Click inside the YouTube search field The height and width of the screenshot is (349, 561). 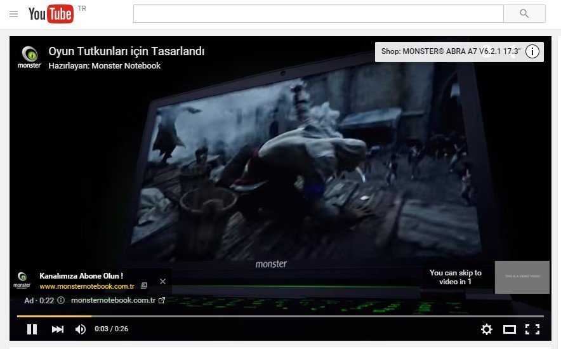click(317, 13)
